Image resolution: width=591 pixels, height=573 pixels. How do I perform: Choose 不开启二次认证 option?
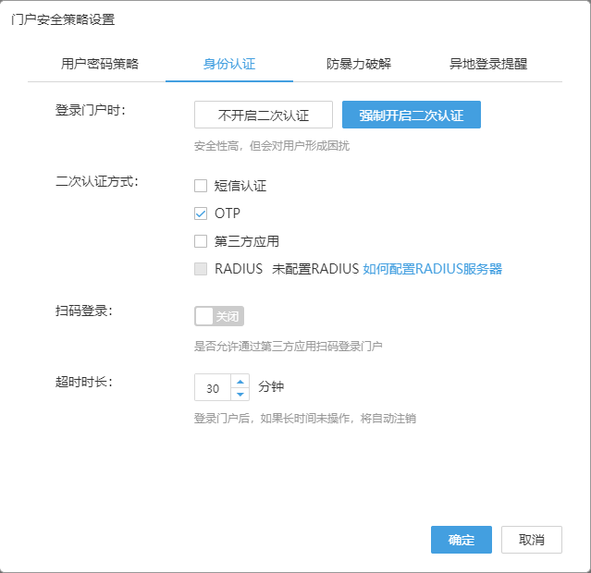click(263, 115)
